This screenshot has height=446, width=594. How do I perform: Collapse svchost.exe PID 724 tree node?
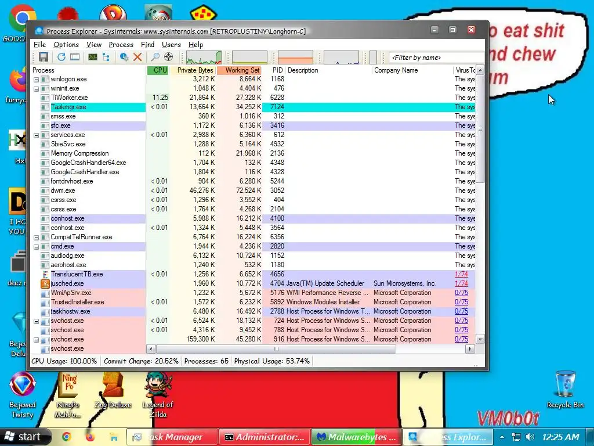(37, 321)
